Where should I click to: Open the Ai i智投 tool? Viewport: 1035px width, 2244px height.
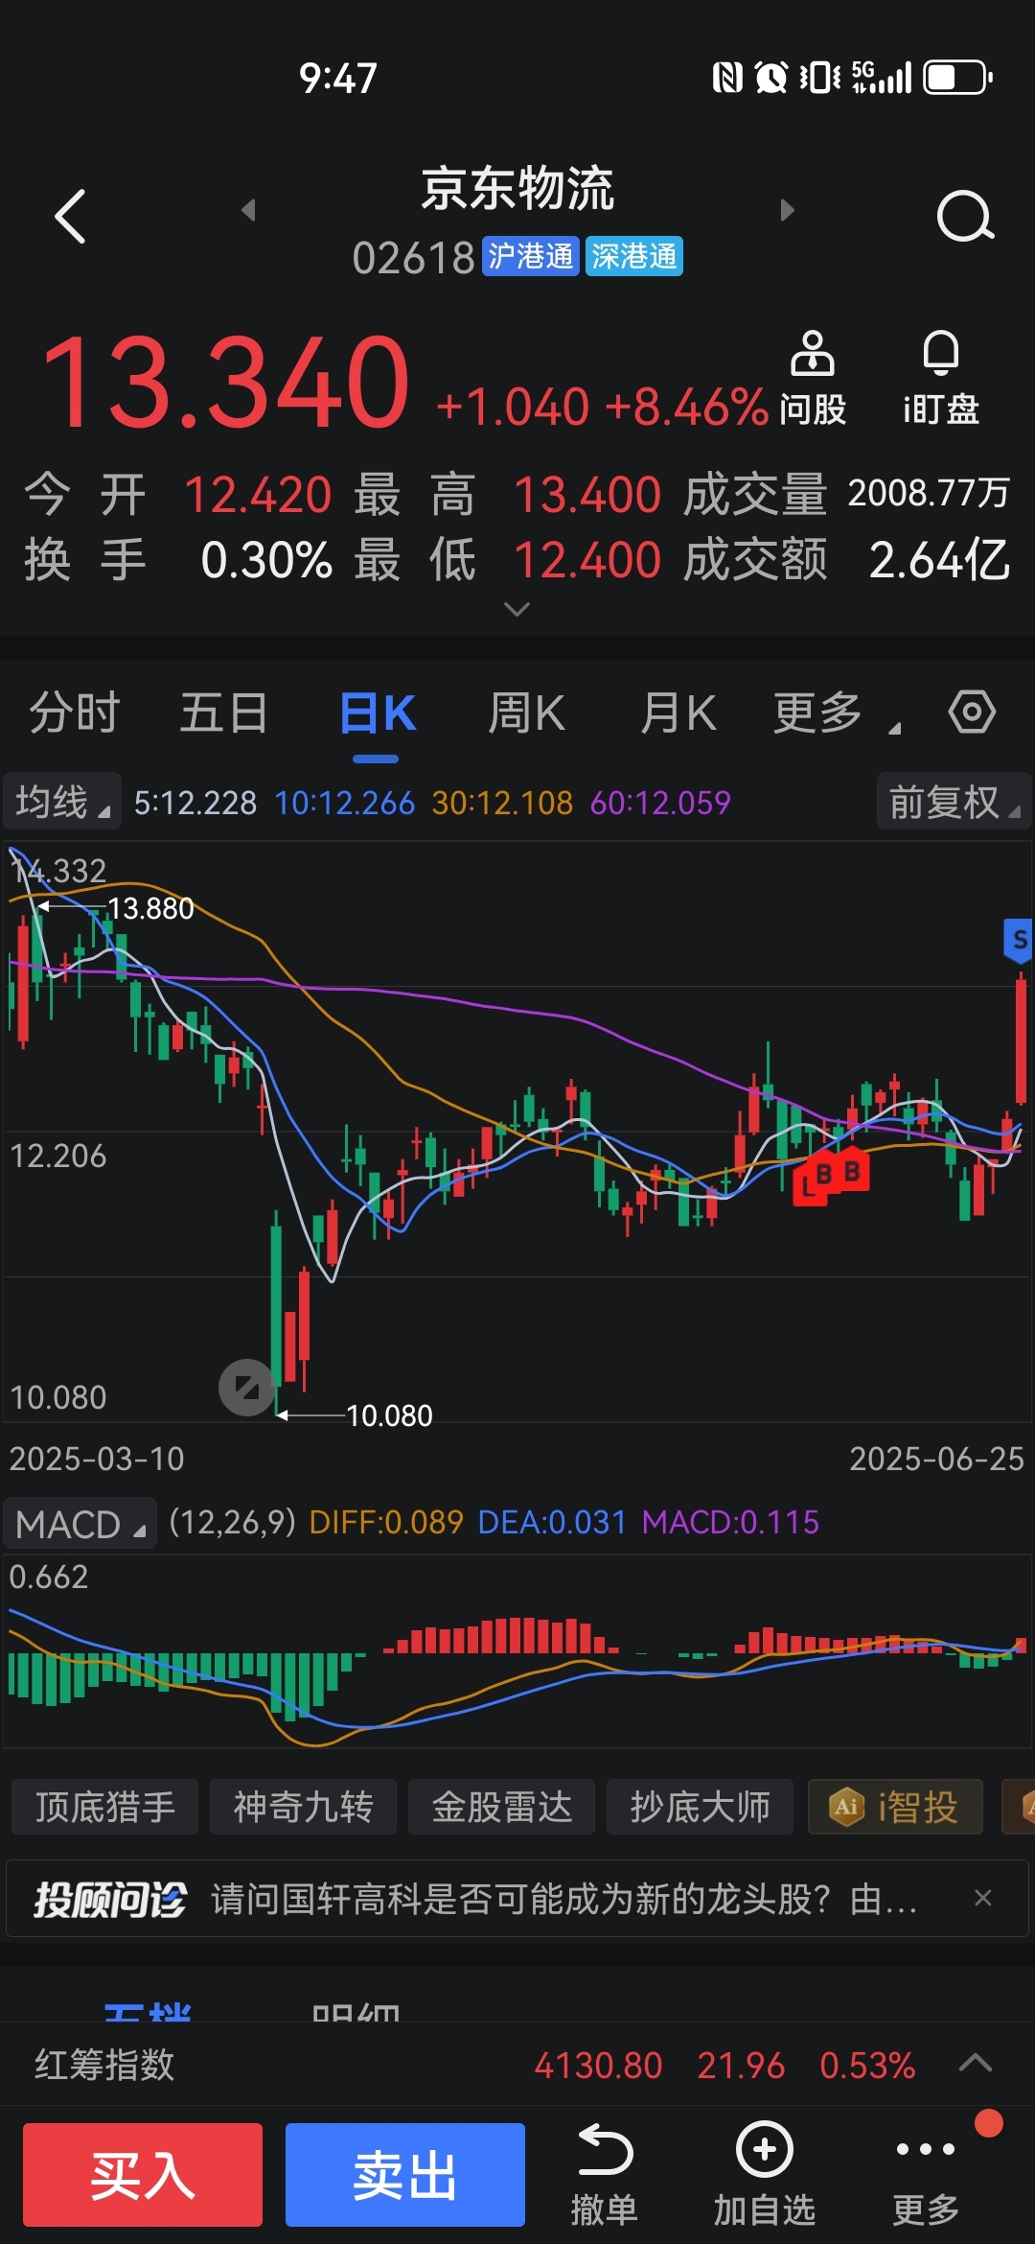895,1807
